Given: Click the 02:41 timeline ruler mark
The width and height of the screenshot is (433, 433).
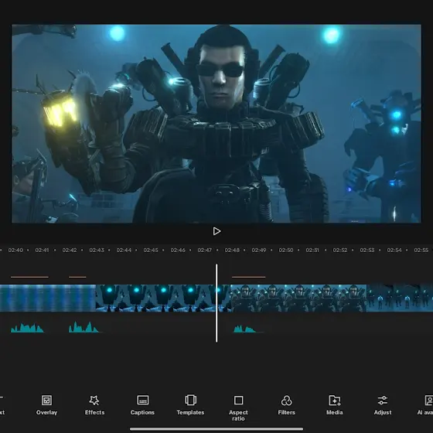Looking at the screenshot, I should click(42, 251).
